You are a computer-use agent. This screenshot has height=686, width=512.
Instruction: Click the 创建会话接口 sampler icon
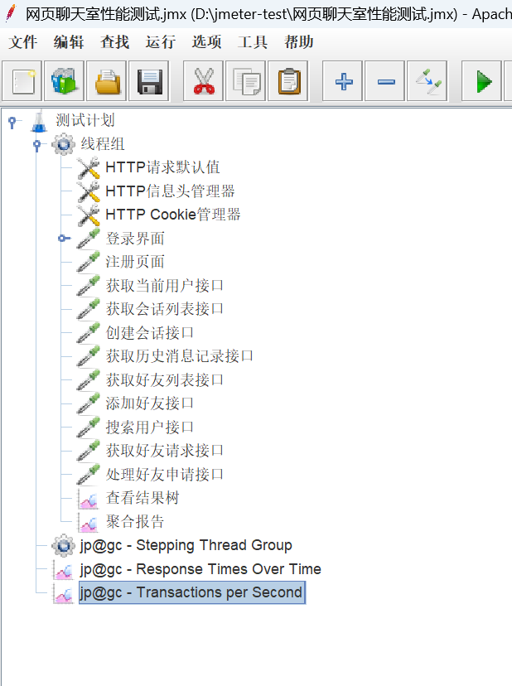coord(89,333)
